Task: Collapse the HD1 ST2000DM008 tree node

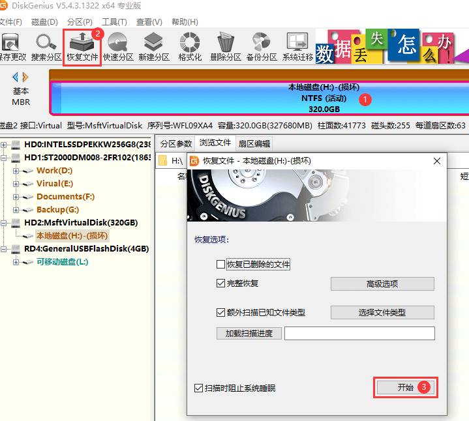Action: [x=4, y=158]
